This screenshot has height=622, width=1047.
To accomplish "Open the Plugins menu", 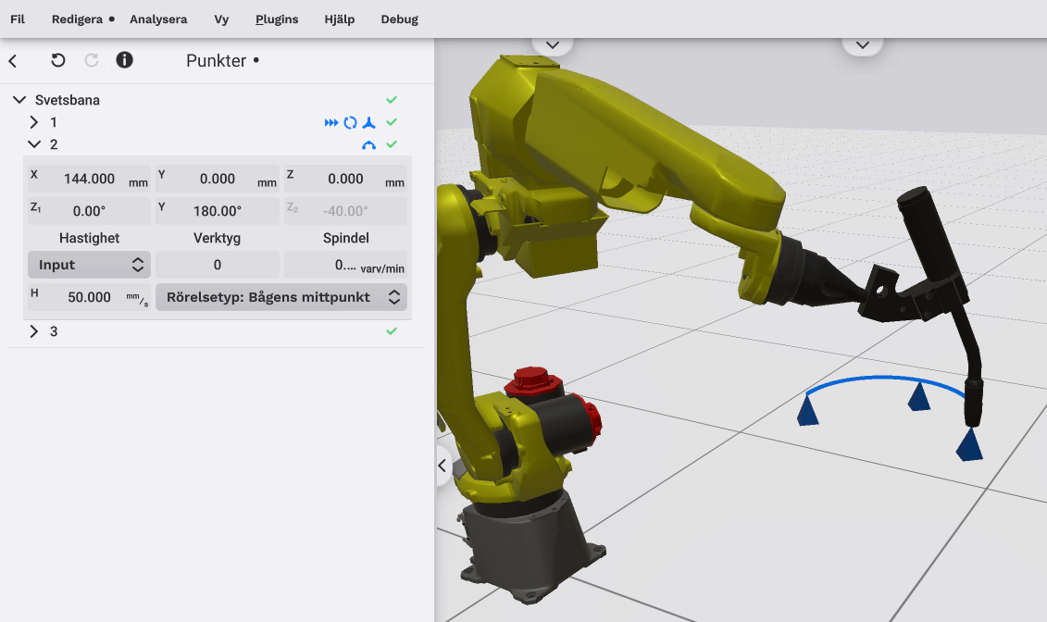I will point(277,19).
